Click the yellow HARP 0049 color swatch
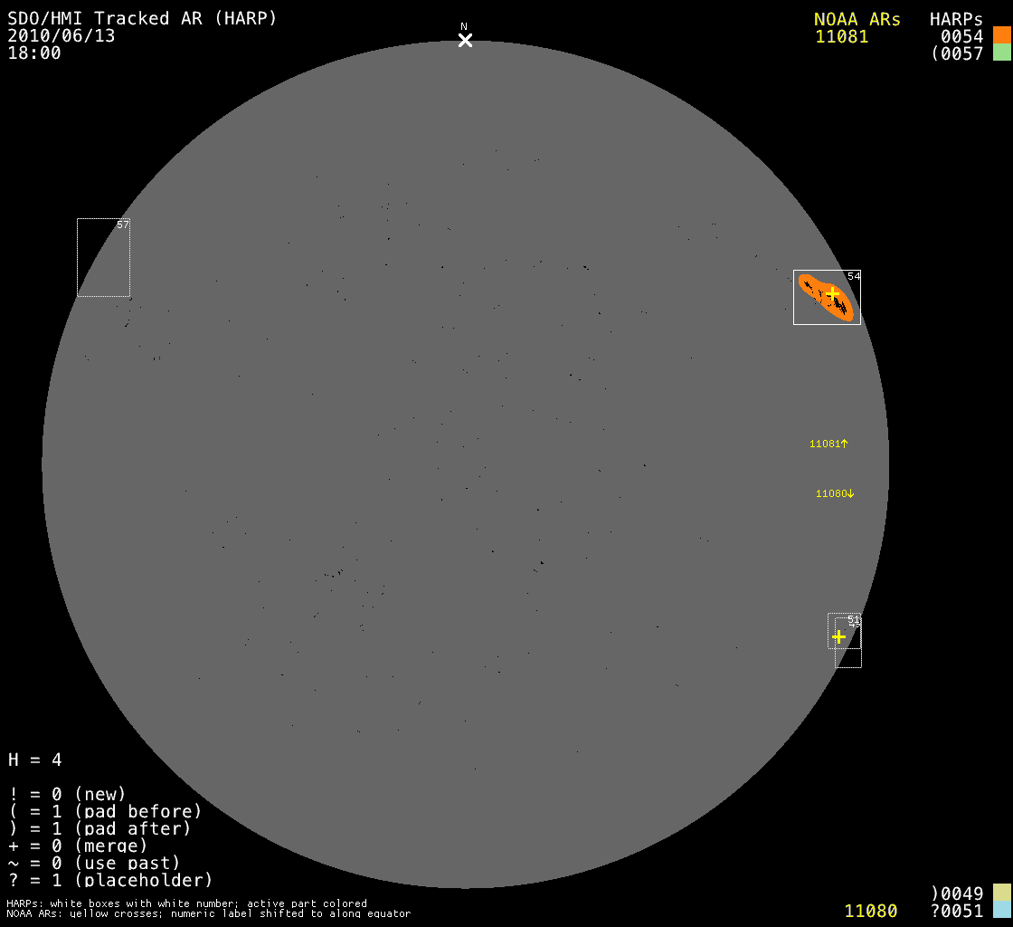 tap(1001, 894)
